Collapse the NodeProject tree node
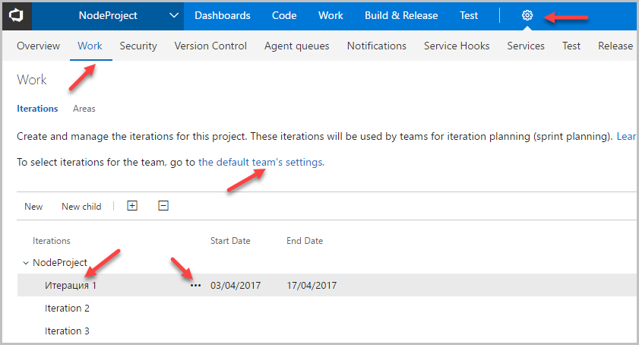The image size is (639, 345). point(26,263)
